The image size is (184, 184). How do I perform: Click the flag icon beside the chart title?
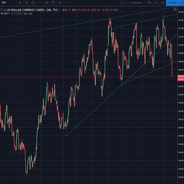(5, 10)
